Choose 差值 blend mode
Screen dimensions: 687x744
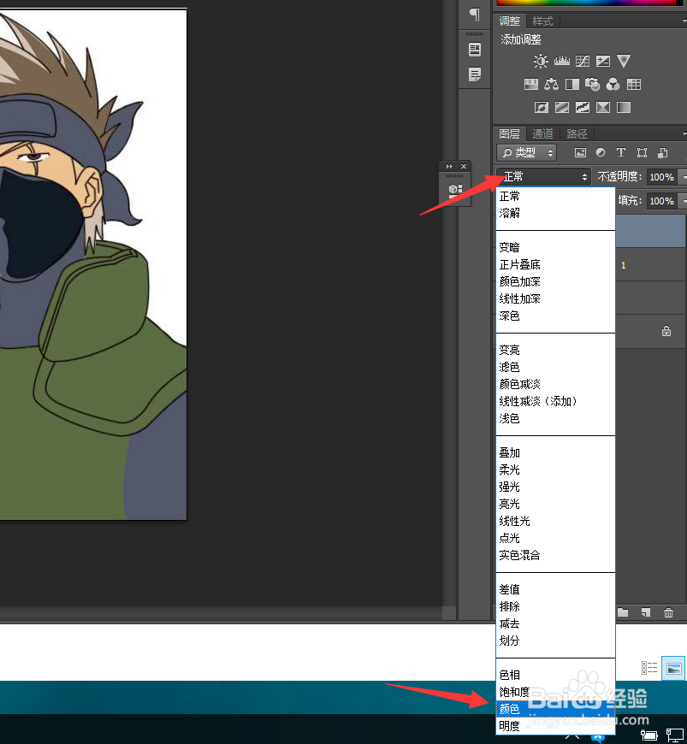coord(555,589)
